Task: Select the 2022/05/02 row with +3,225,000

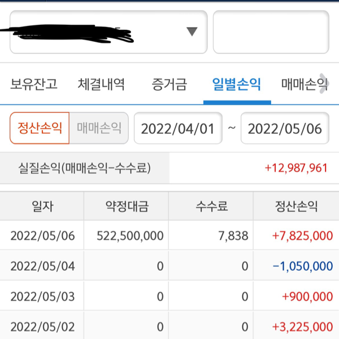Action: point(169,326)
